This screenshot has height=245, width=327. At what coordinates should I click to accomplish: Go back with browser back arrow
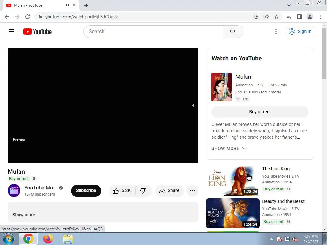tap(7, 17)
